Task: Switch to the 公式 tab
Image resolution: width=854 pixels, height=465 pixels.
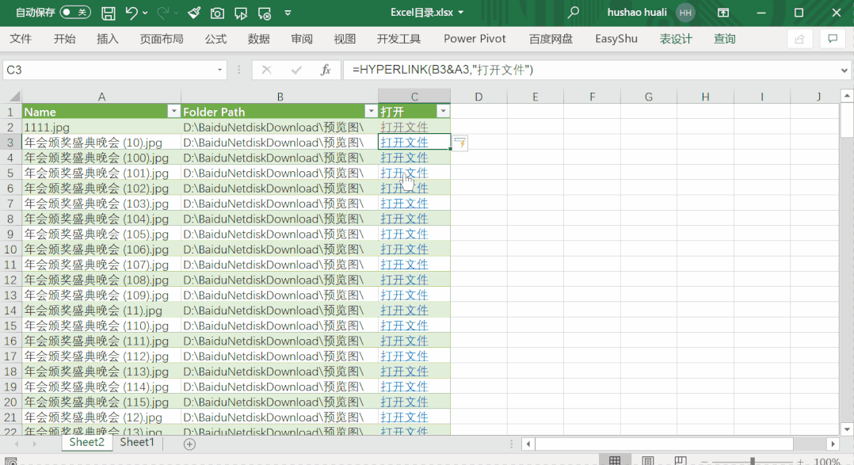Action: (x=215, y=39)
